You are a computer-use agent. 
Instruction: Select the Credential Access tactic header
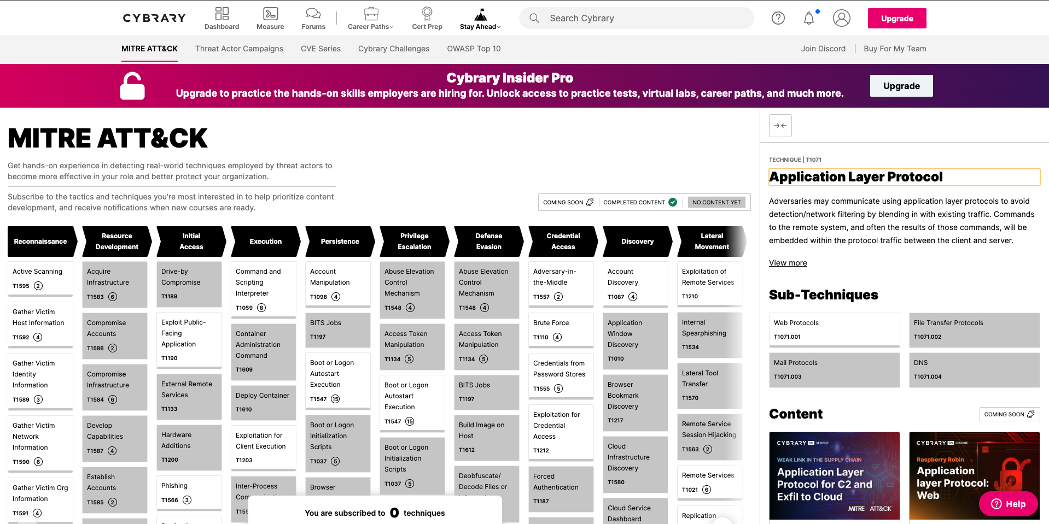pyautogui.click(x=563, y=242)
